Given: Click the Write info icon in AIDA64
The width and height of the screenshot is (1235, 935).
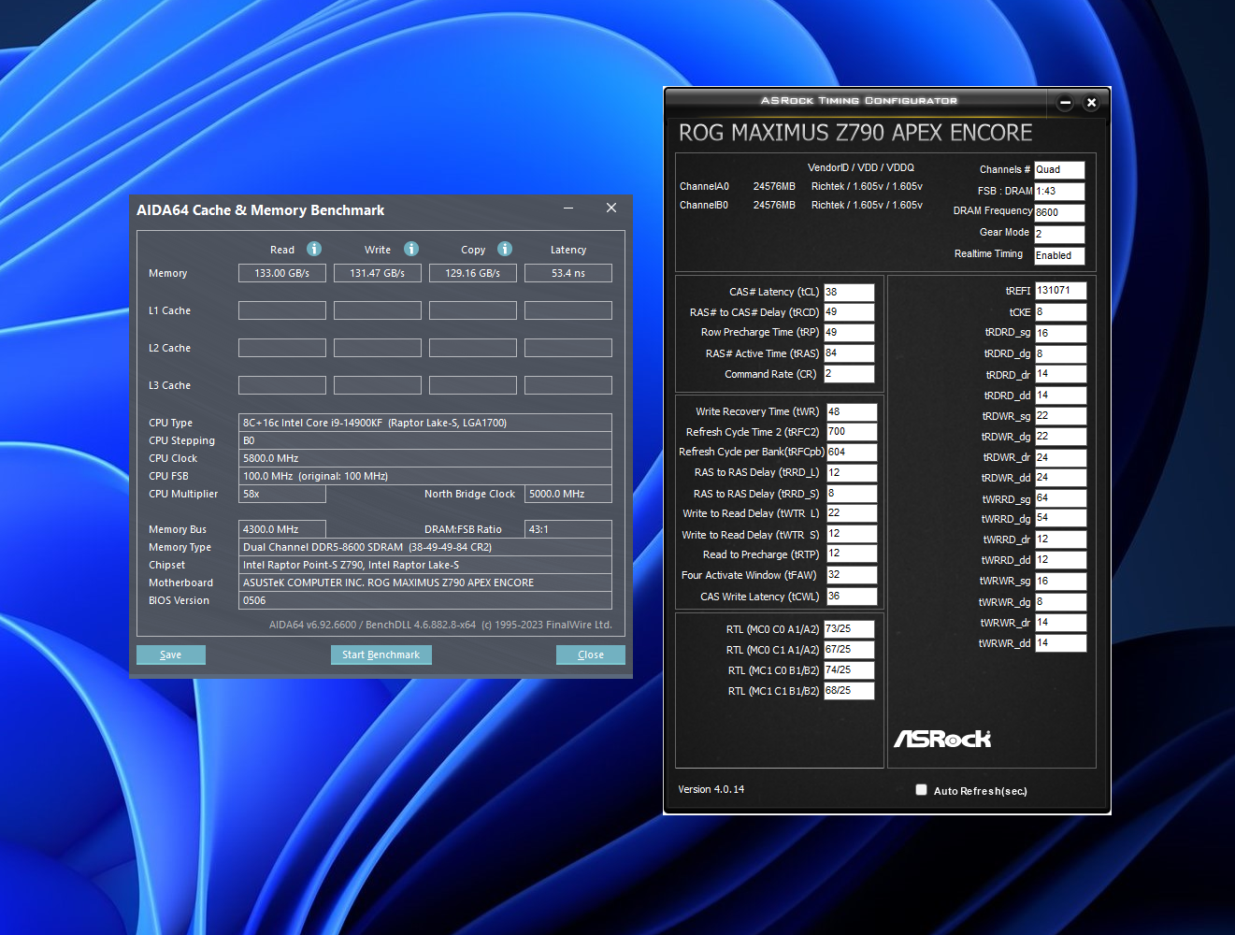Looking at the screenshot, I should pyautogui.click(x=411, y=249).
